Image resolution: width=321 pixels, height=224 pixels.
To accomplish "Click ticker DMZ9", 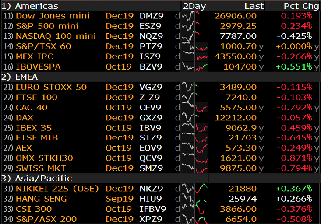I will tap(152, 16).
